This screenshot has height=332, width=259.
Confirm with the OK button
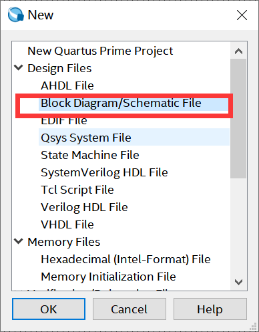coord(49,309)
